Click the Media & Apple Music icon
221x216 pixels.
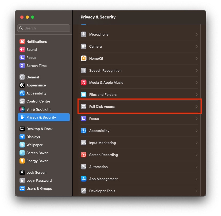(x=84, y=82)
